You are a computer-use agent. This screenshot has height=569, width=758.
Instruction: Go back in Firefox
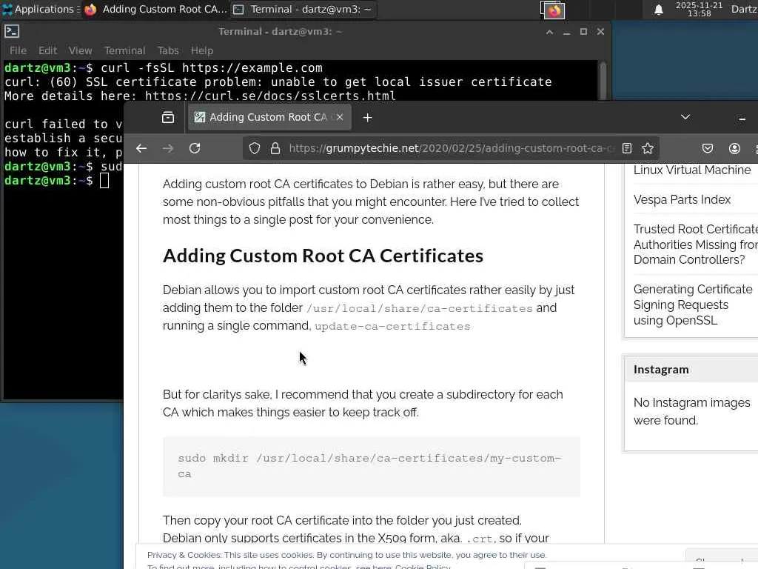coord(141,148)
